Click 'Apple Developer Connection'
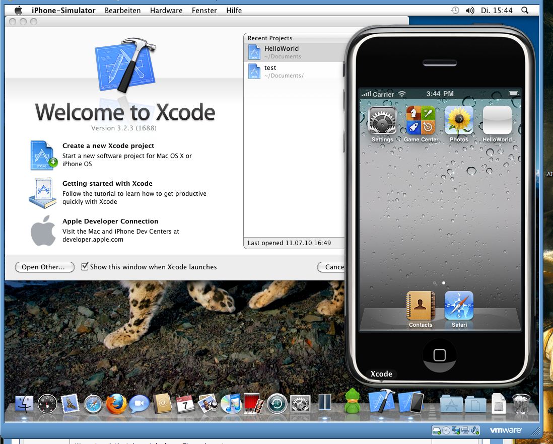The width and height of the screenshot is (553, 444). 110,221
